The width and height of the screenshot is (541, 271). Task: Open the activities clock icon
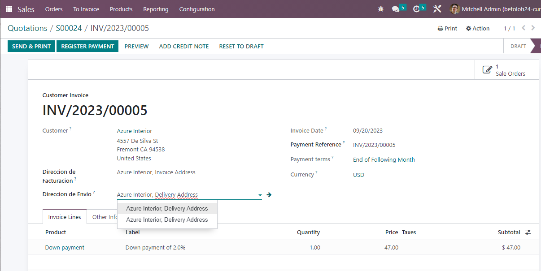[416, 9]
